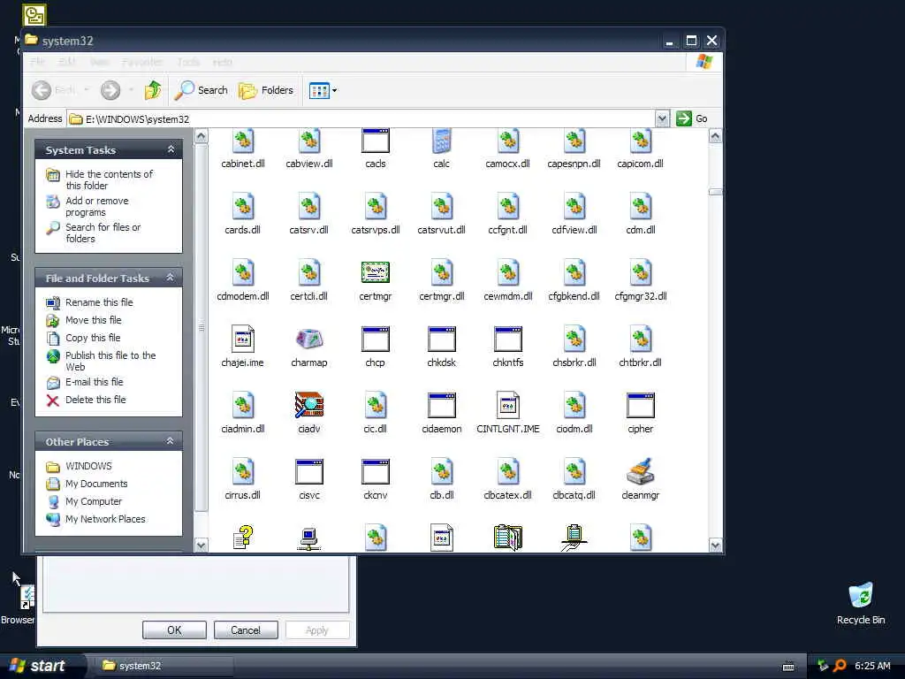The image size is (905, 679).
Task: Click the task pane scroll up arrow
Action: tap(201, 136)
